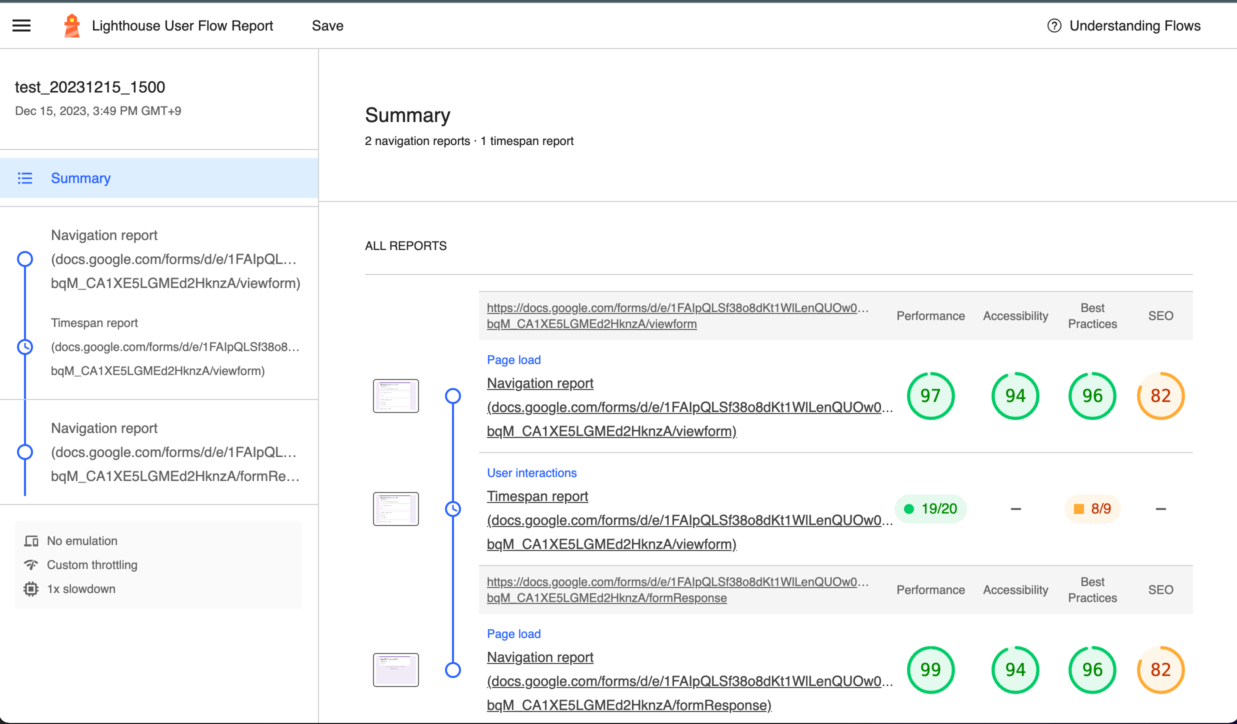The height and width of the screenshot is (724, 1237).
Task: Click the SEO score 82 gauge in first row
Action: [1160, 396]
